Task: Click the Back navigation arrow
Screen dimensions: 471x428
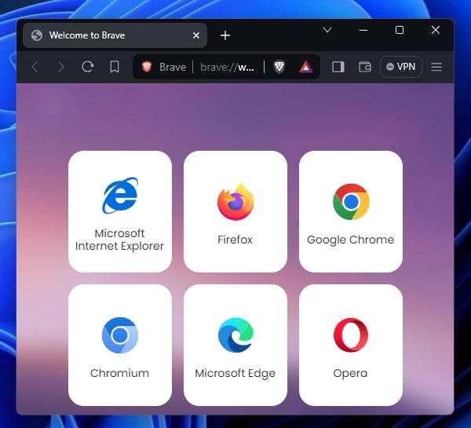Action: [35, 67]
